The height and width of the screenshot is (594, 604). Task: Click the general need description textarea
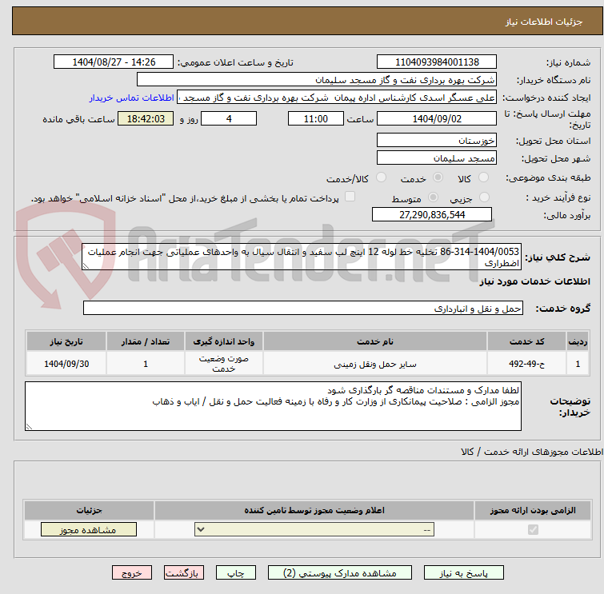pos(302,257)
